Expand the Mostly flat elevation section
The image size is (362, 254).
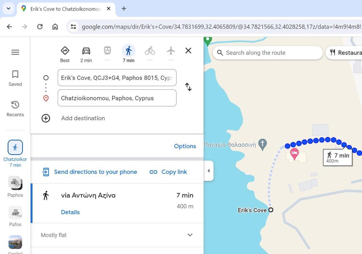click(117, 235)
